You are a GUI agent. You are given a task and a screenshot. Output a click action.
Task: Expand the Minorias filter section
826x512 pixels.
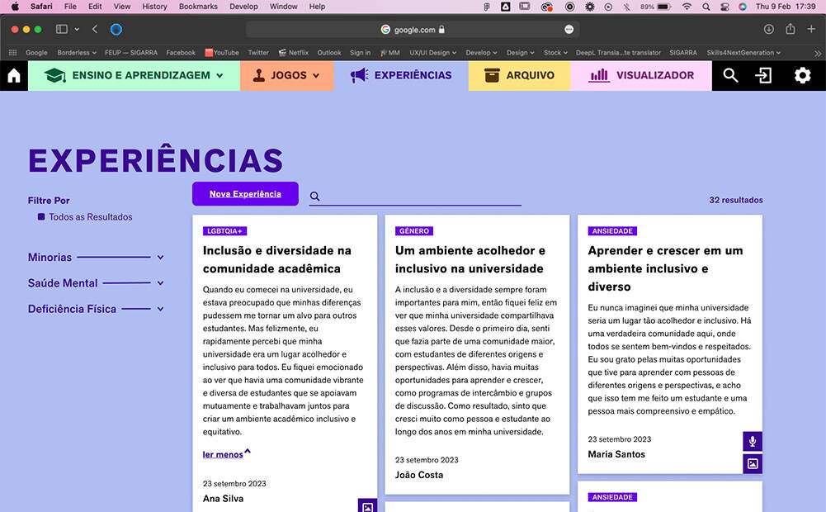[160, 258]
